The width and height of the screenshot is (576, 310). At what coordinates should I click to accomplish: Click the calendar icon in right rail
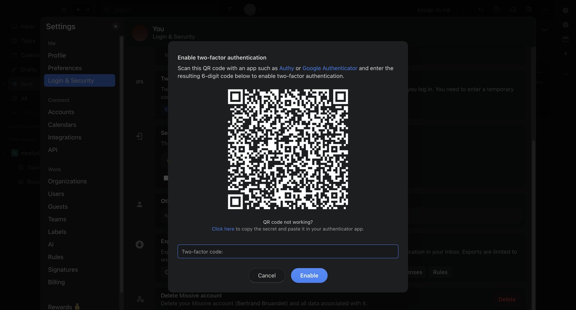click(566, 39)
